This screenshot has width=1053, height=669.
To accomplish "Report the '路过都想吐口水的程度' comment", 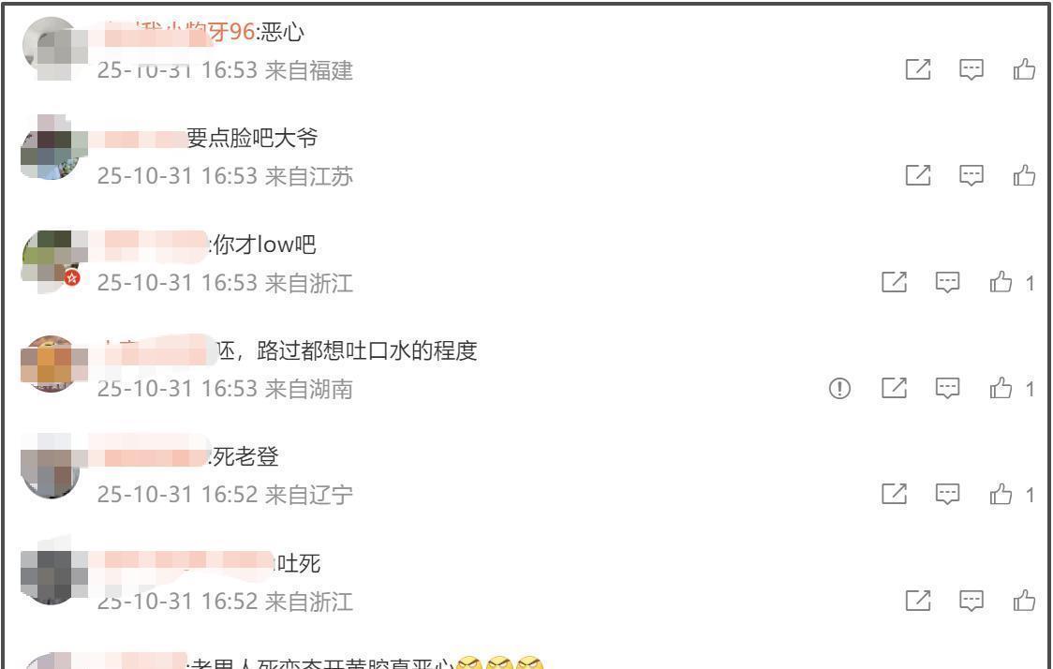I will pyautogui.click(x=839, y=388).
